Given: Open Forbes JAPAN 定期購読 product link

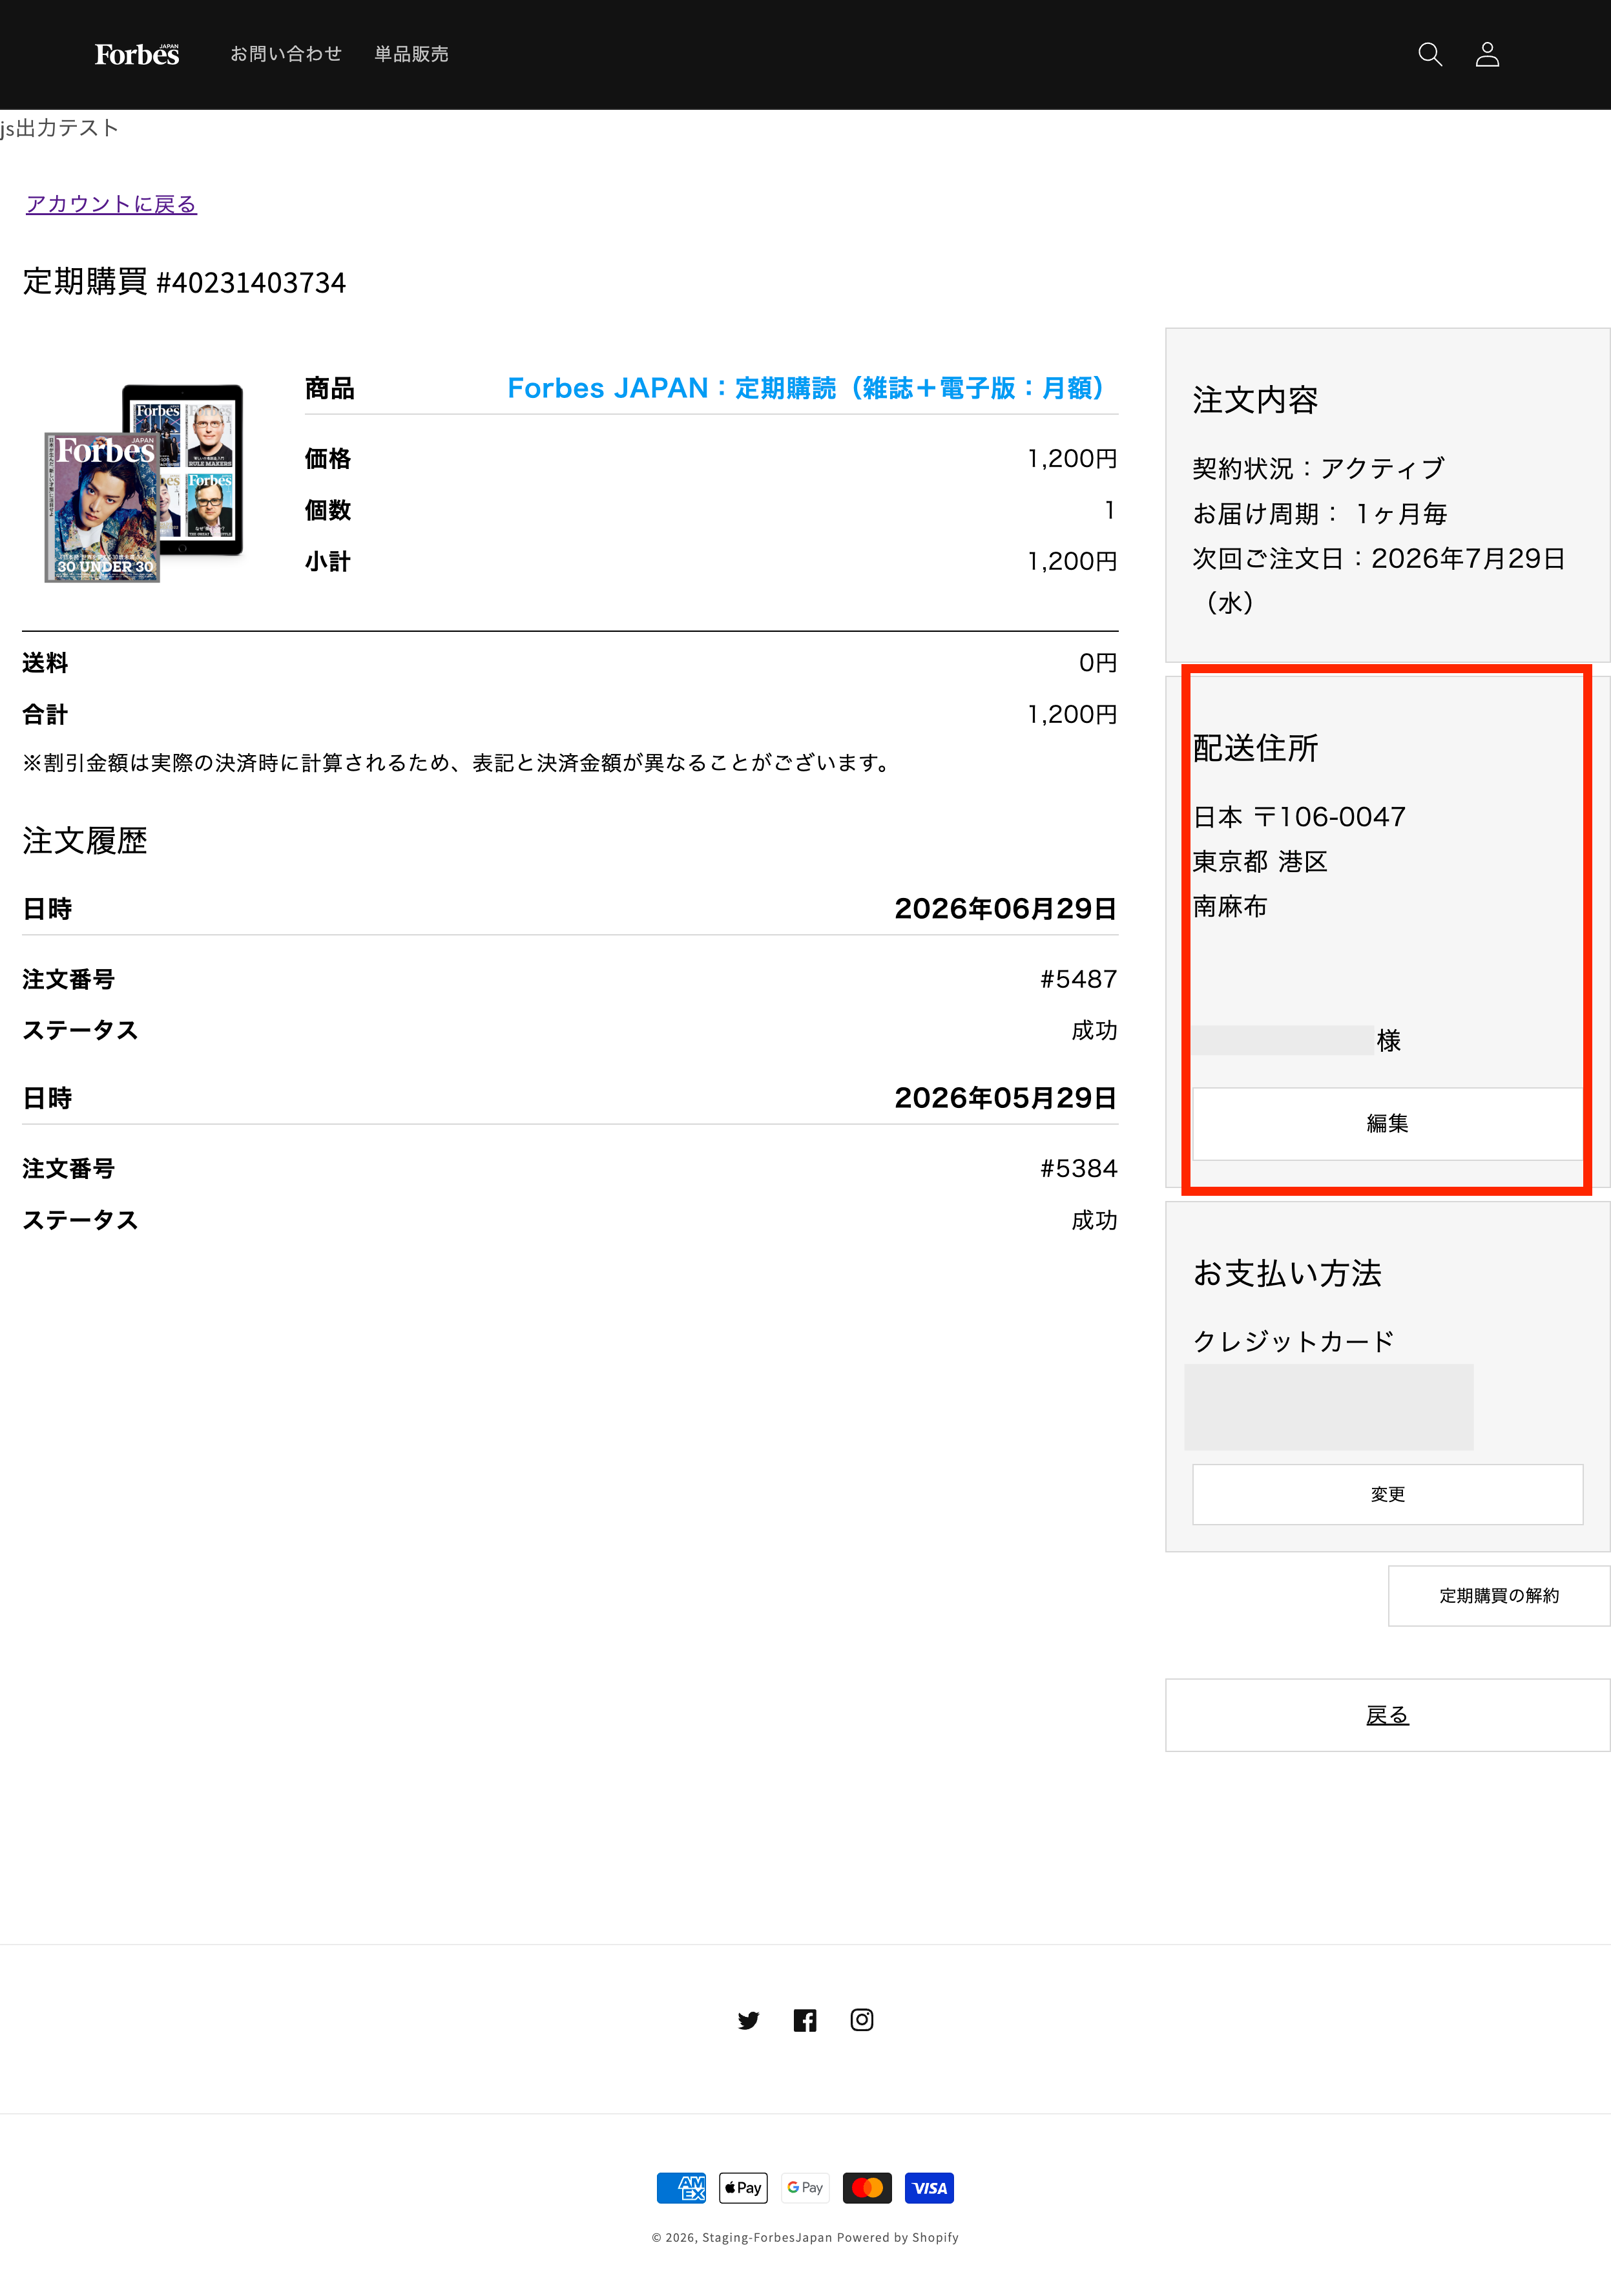Looking at the screenshot, I should (807, 388).
